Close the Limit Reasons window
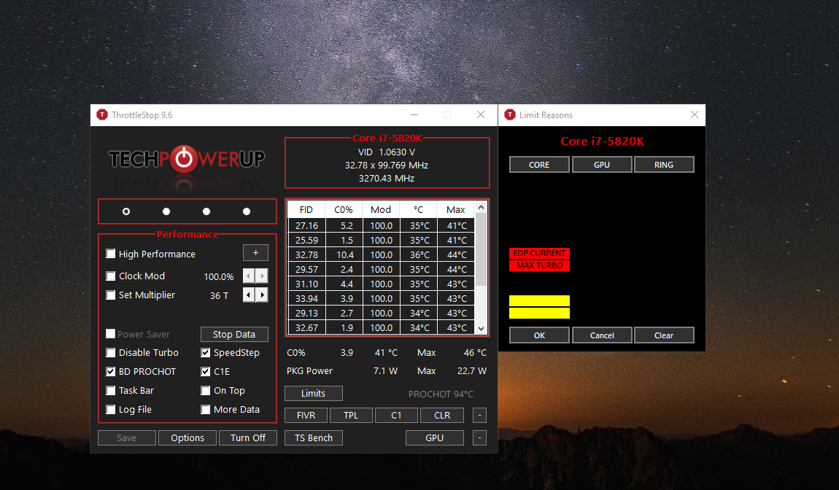 695,115
